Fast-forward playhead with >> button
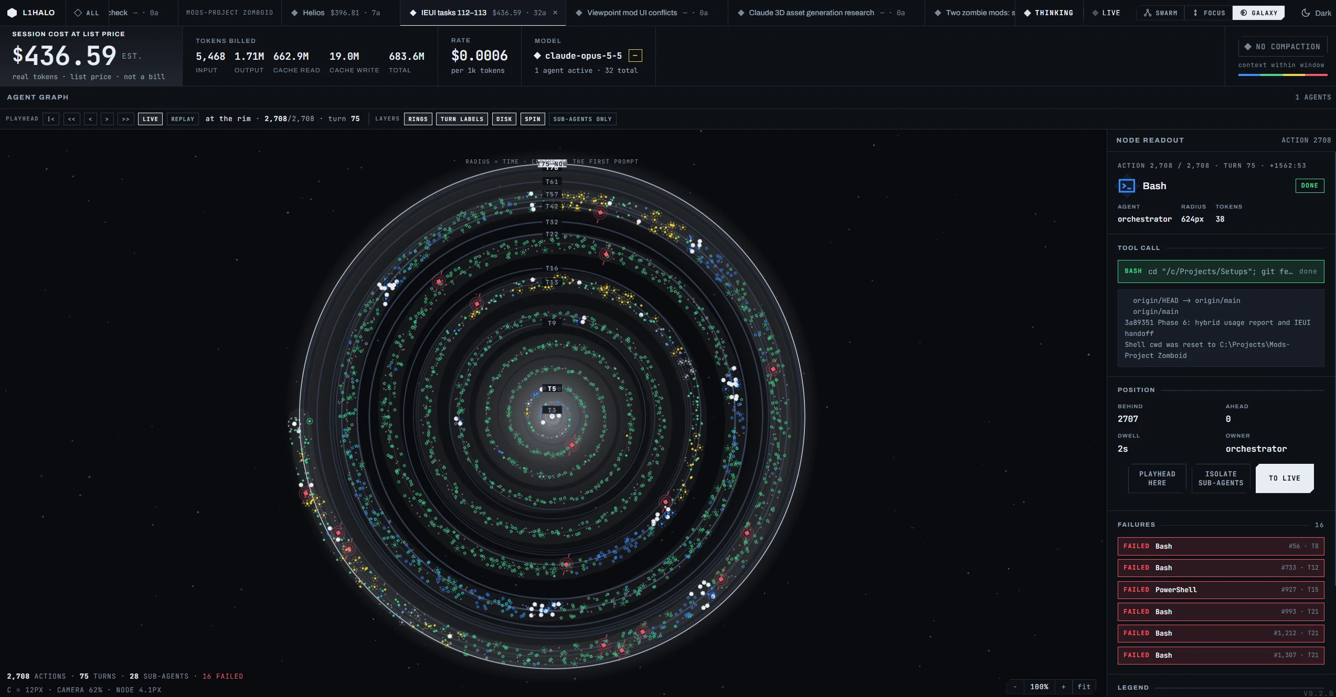The image size is (1336, 697). (126, 119)
